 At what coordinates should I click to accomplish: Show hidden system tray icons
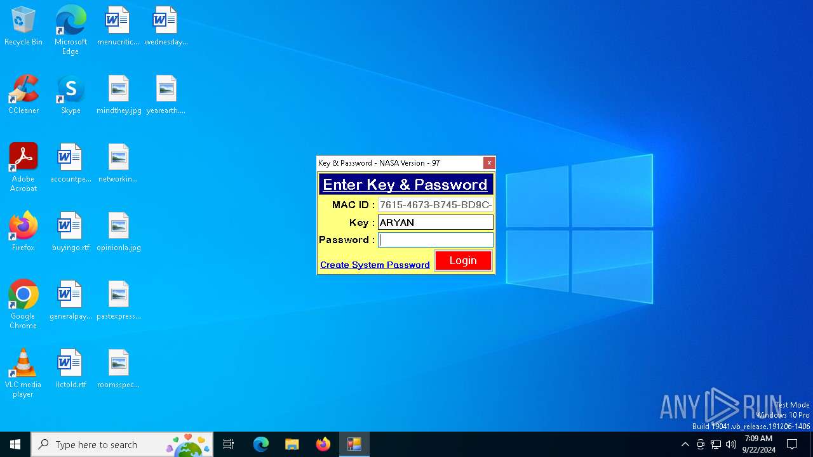pos(685,444)
